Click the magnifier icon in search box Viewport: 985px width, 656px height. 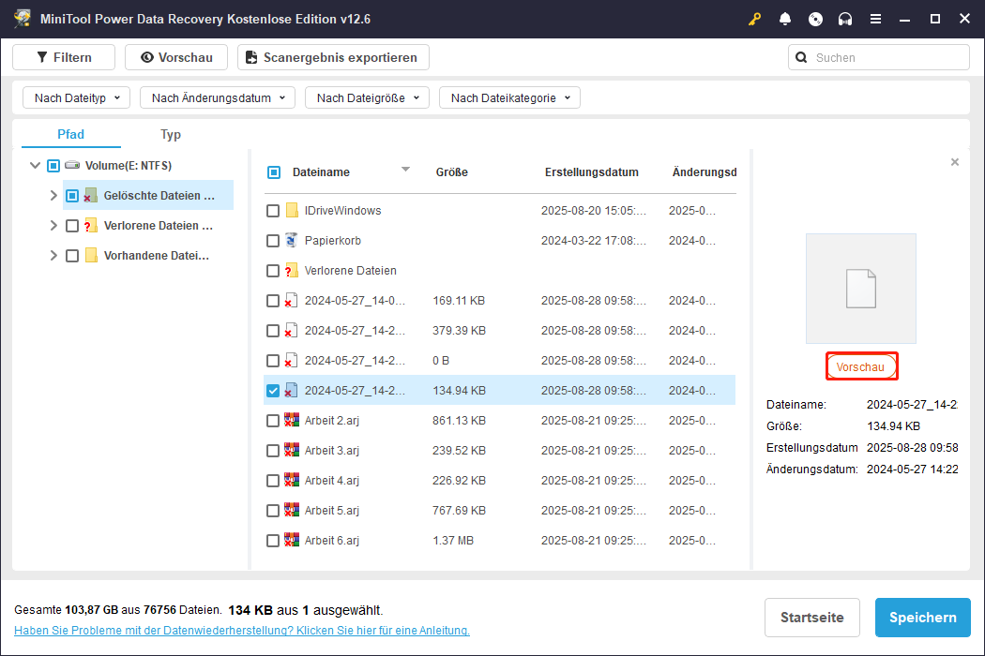click(801, 57)
